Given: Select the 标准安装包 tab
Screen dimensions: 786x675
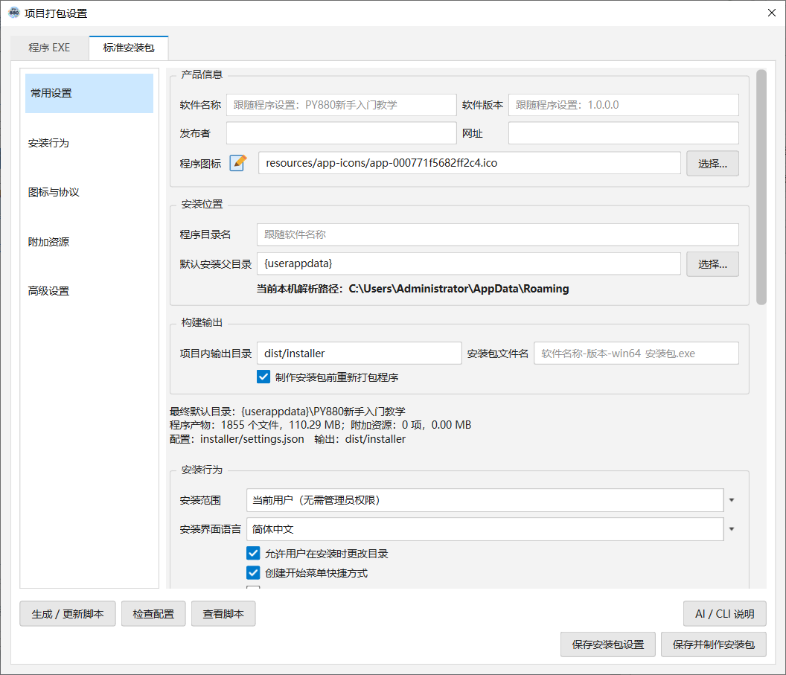Looking at the screenshot, I should pyautogui.click(x=129, y=48).
